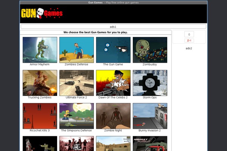Click the ads1 banner area
227x151 pixels.
(113, 26)
